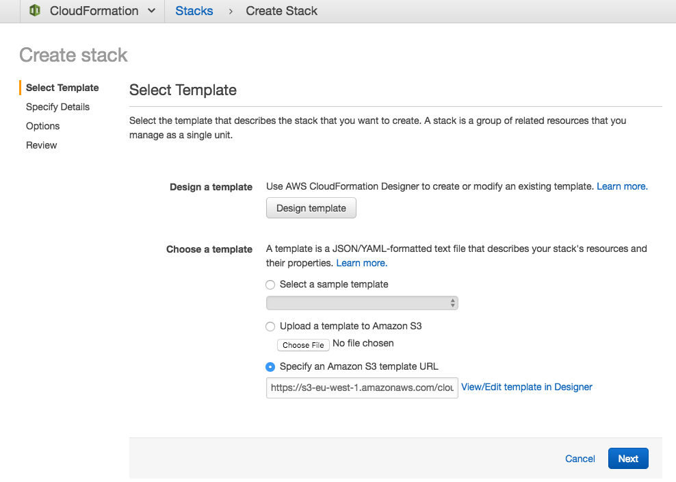Screen dimensions: 676x482
Task: Open the CloudFormation dropdown chevron
Action: tap(151, 11)
